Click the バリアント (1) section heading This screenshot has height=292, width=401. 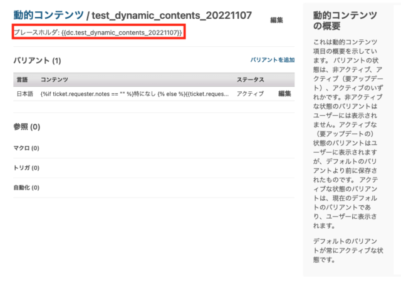pos(37,61)
